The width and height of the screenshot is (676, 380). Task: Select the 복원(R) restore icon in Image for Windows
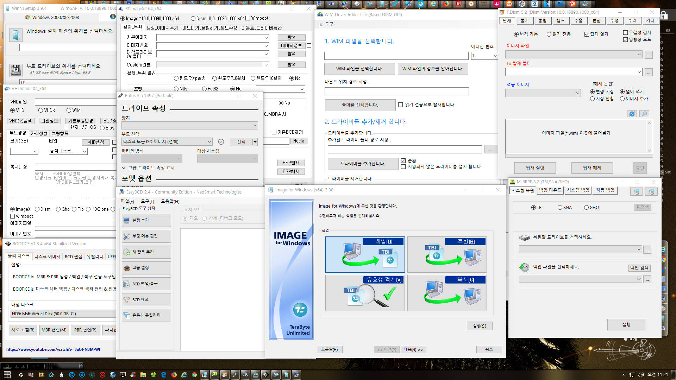click(447, 254)
